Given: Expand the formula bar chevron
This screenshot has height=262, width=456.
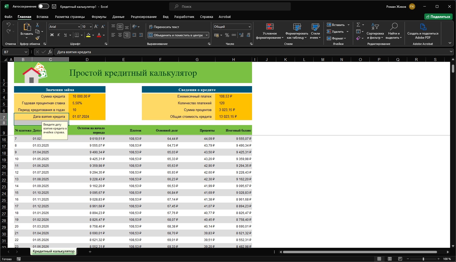Looking at the screenshot, I should pyautogui.click(x=451, y=52).
